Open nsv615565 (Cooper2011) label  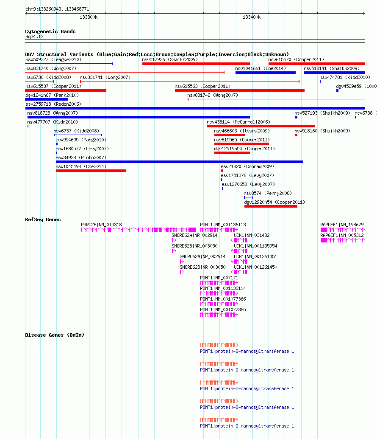242,140
